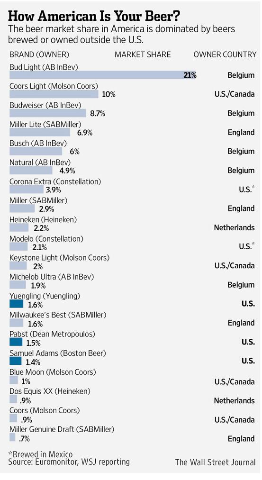Screen dimensions: 262x480
Task: Click the Corona Extra (Constellation) label
Action: (55, 181)
